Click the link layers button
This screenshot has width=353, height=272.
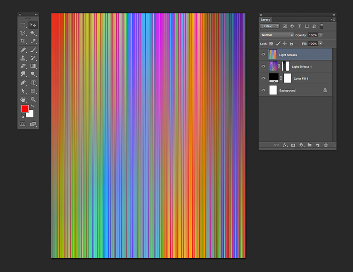(x=277, y=145)
